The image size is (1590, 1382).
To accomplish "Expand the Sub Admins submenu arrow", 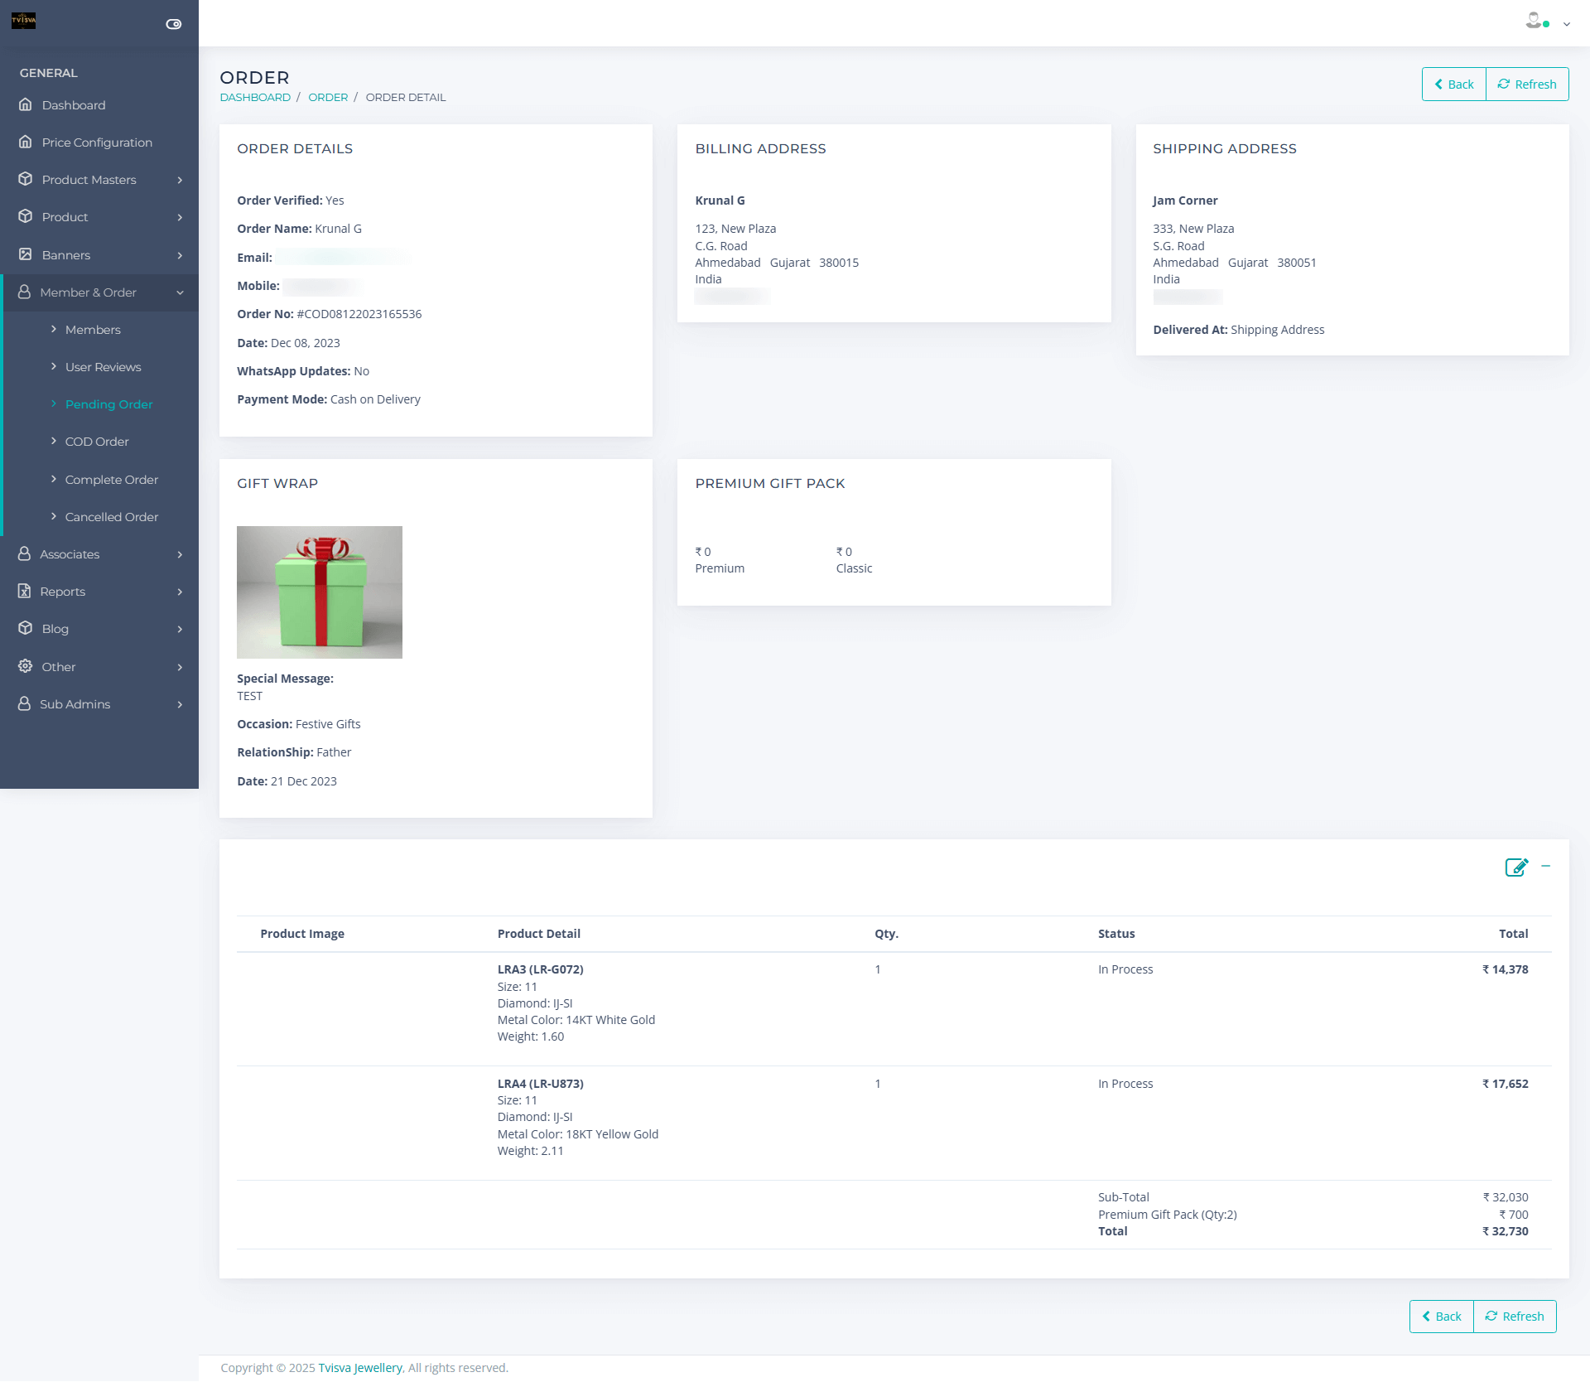I will pos(180,704).
